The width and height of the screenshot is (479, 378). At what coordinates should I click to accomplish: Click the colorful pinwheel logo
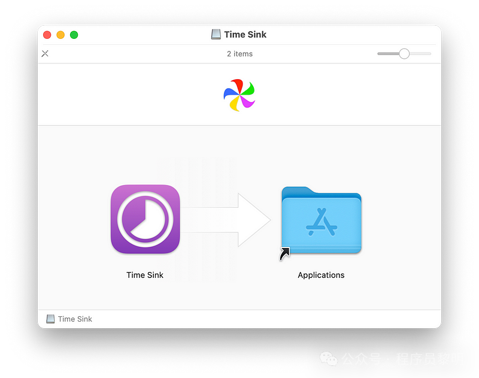click(x=239, y=95)
